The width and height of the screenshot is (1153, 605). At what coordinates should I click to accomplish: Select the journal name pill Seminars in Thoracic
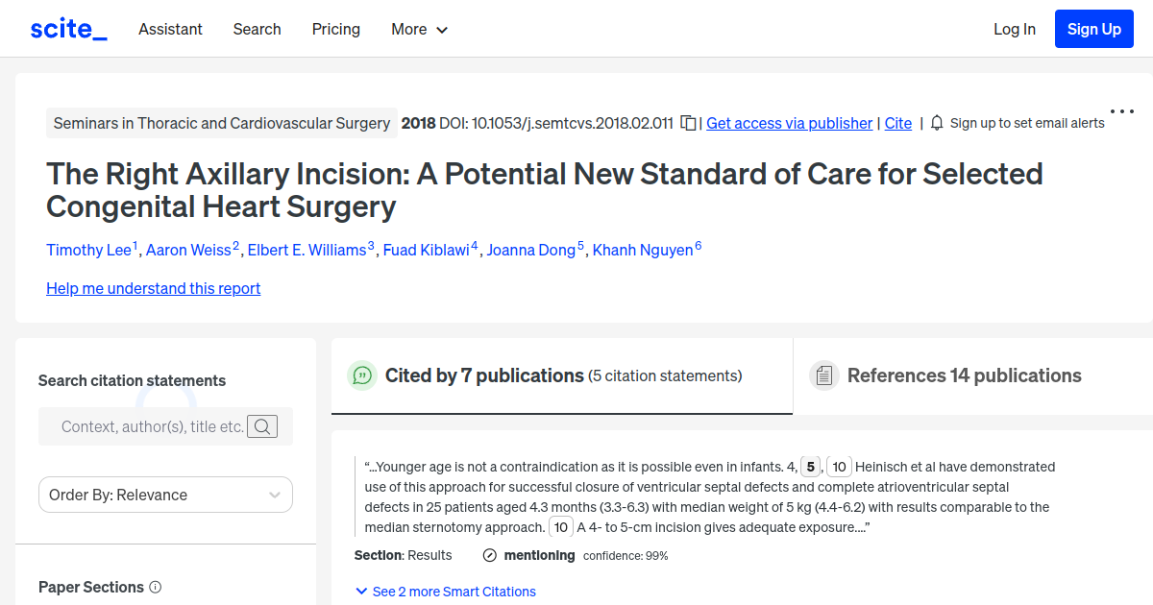[x=221, y=123]
